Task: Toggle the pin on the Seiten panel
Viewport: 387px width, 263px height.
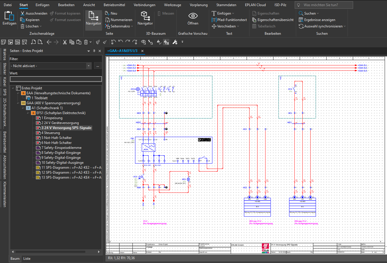Action: (x=94, y=51)
